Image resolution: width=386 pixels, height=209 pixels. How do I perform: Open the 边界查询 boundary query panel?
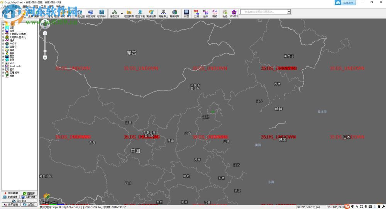tap(10, 205)
